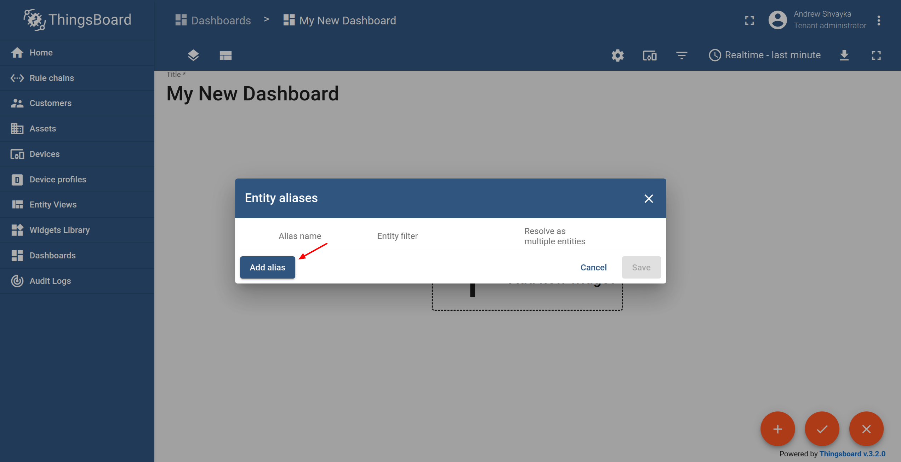901x462 pixels.
Task: Close the Entity aliases dialog
Action: pos(648,199)
